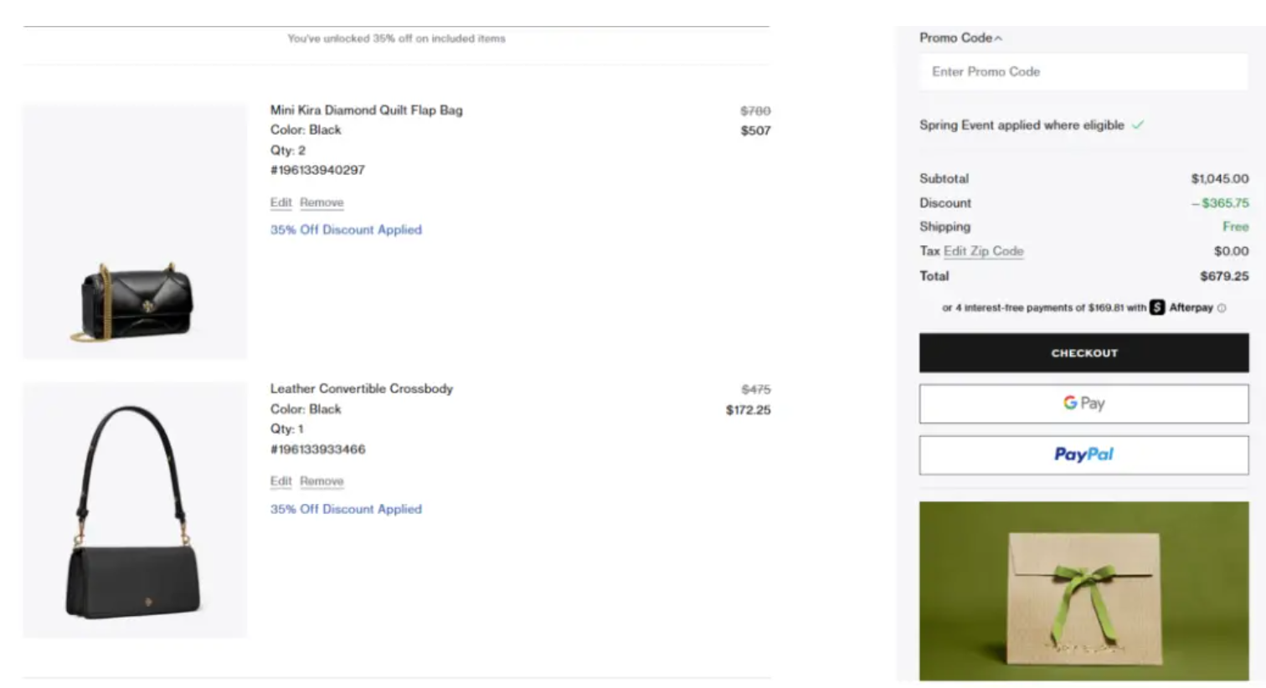Edit the Leather Convertible Crossbody item
Viewport: 1266px width, 688px height.
click(280, 481)
